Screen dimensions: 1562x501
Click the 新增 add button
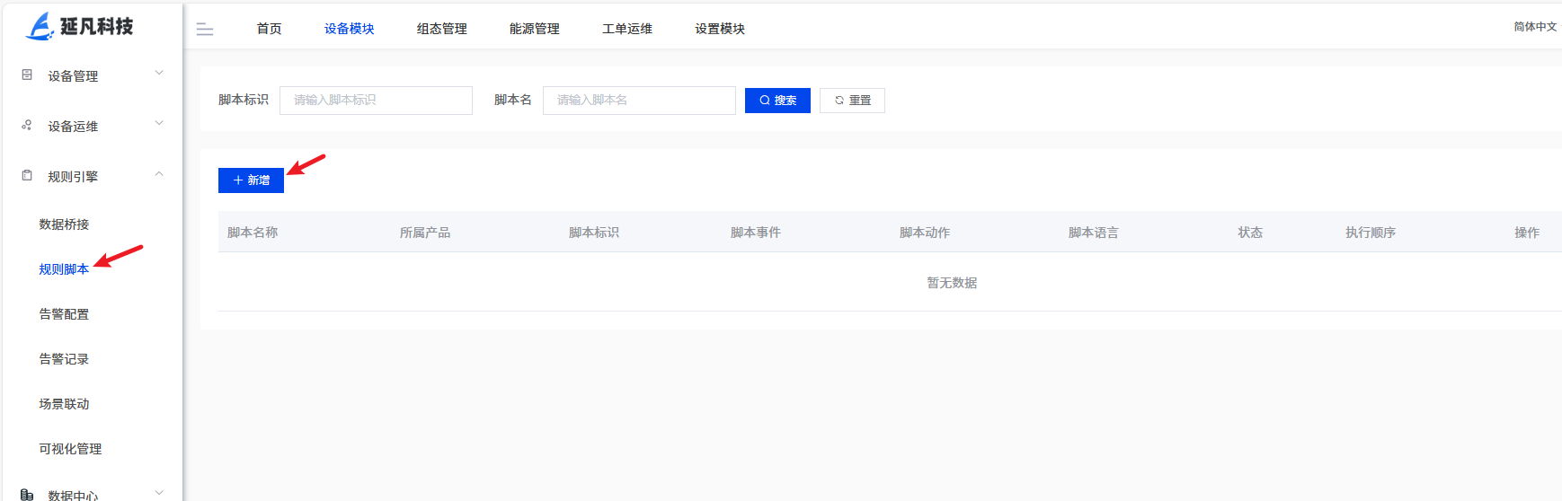251,180
